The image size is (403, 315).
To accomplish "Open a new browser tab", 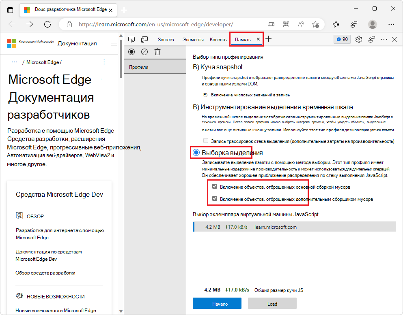I will point(124,10).
